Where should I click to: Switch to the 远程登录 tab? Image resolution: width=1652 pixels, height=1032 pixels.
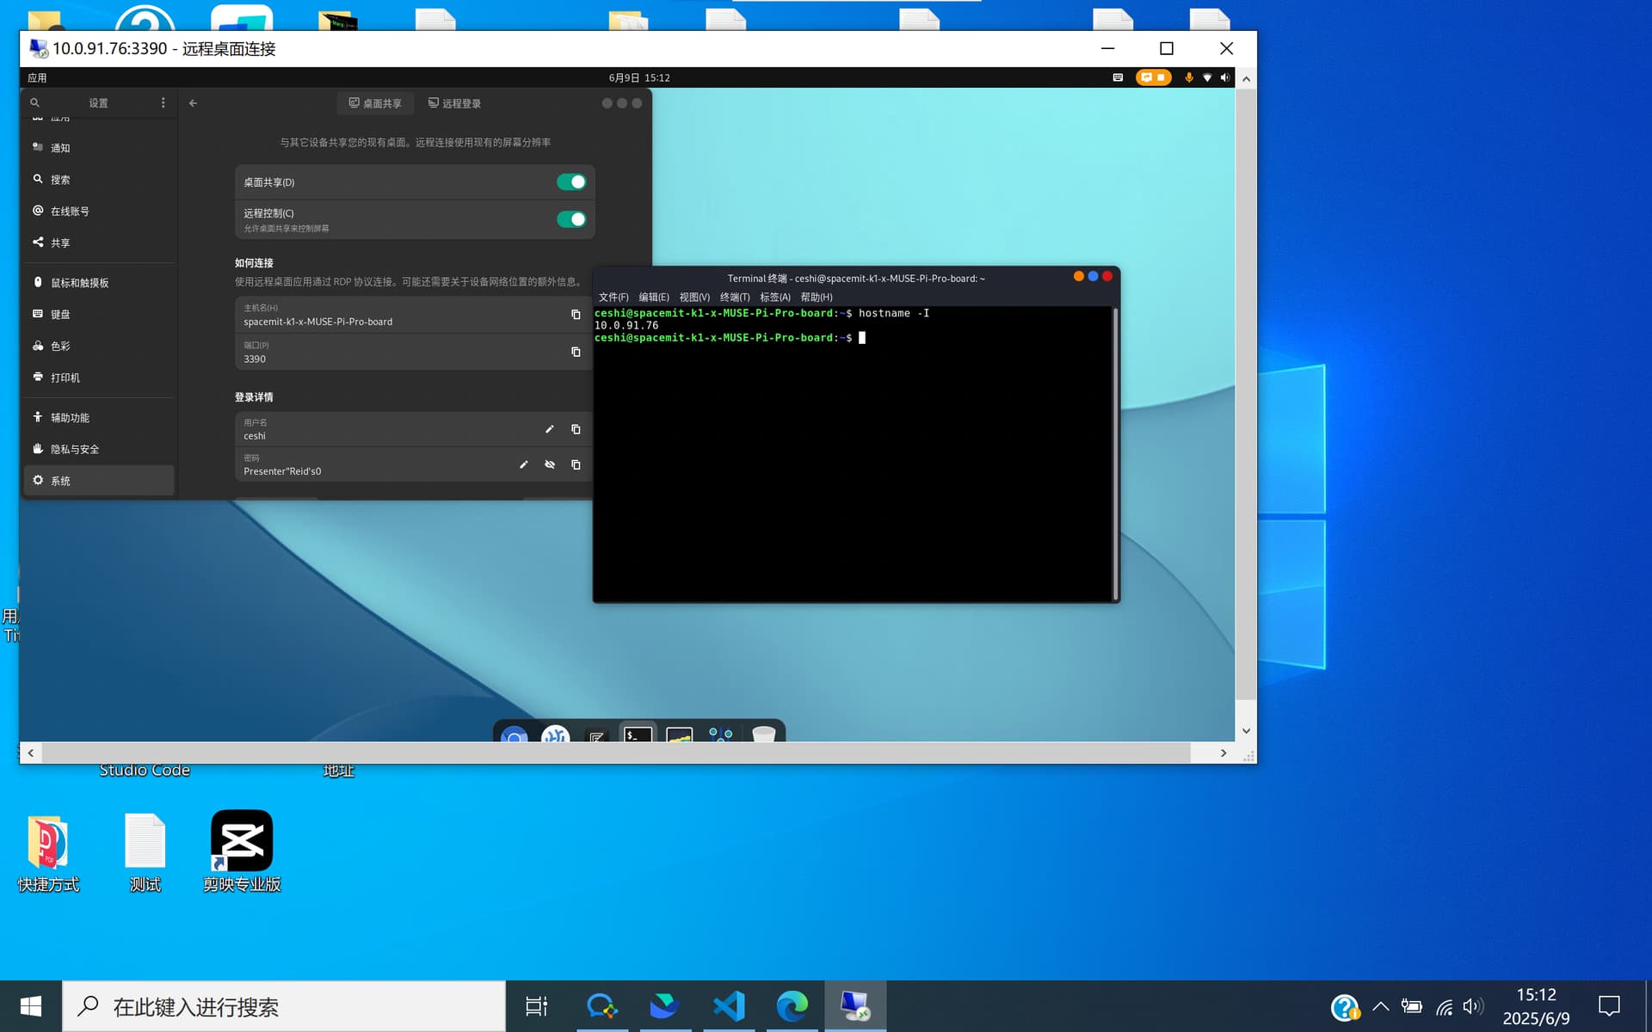pyautogui.click(x=455, y=103)
